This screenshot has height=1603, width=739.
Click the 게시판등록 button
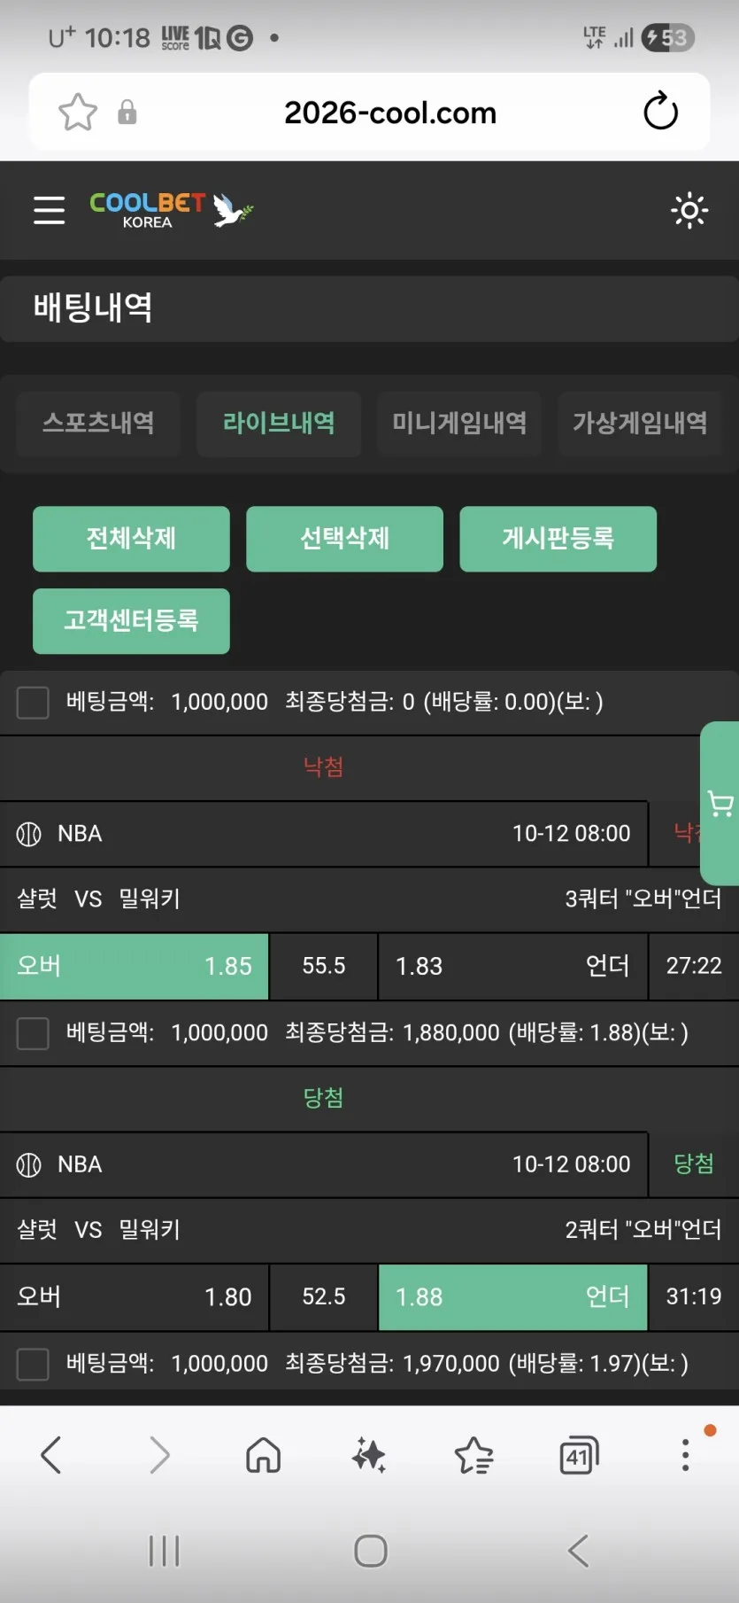pos(558,539)
